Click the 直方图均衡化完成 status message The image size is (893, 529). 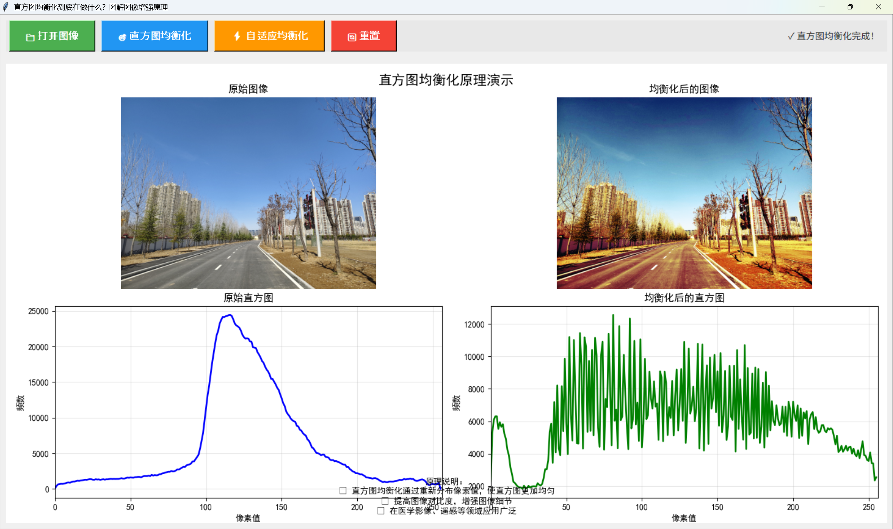831,36
